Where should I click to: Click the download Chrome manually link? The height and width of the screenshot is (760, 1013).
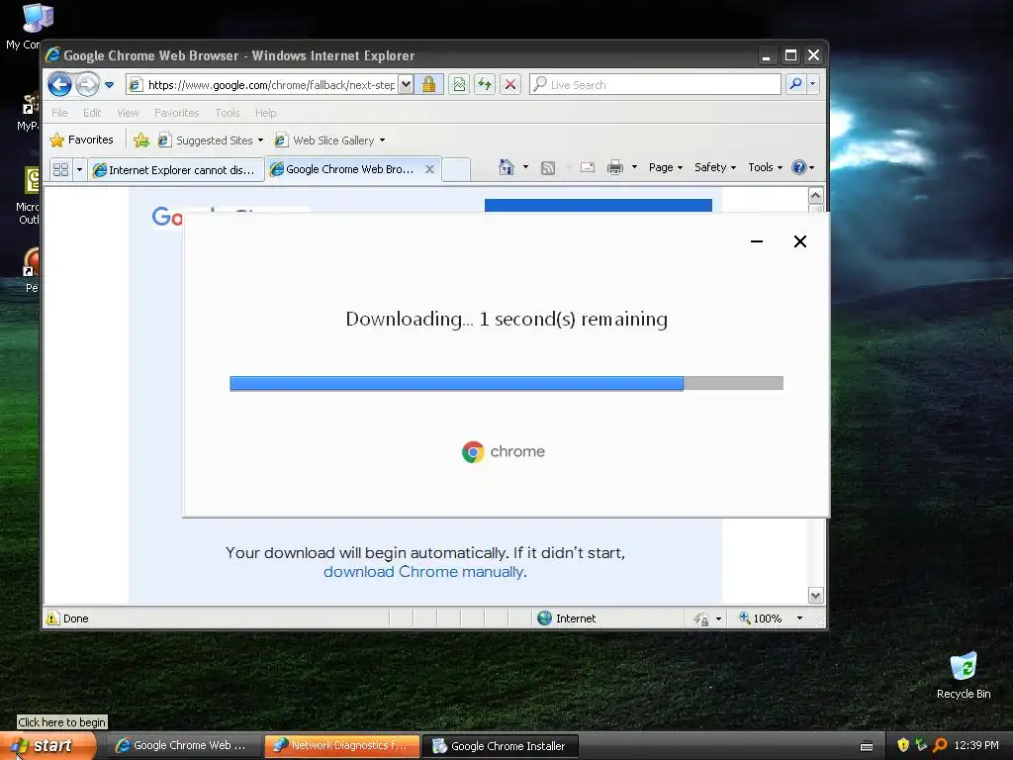pos(423,572)
